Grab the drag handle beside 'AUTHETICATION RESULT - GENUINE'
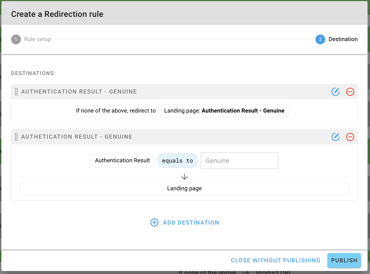Image resolution: width=370 pixels, height=274 pixels. tap(16, 137)
